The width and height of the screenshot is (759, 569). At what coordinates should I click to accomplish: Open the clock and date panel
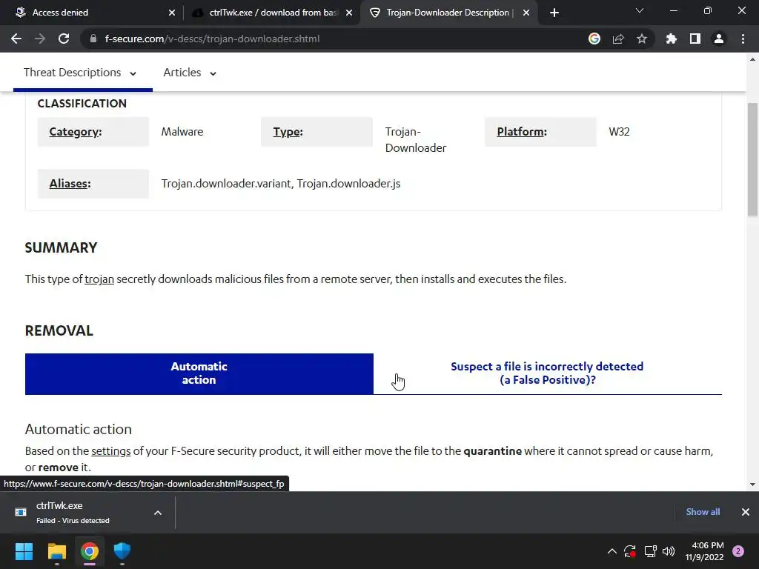(704, 551)
